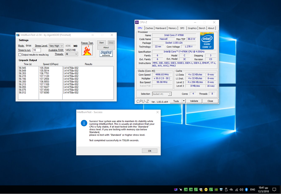281x194 pixels.
Task: Click the text 'Test completed successfully in 759,69 seconds.'
Action: pos(114,140)
